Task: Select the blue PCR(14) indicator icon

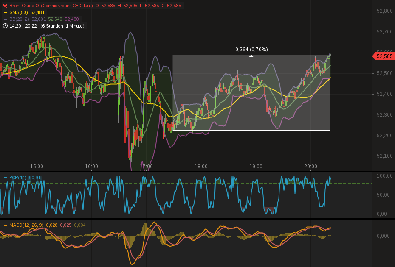Action: click(x=5, y=178)
